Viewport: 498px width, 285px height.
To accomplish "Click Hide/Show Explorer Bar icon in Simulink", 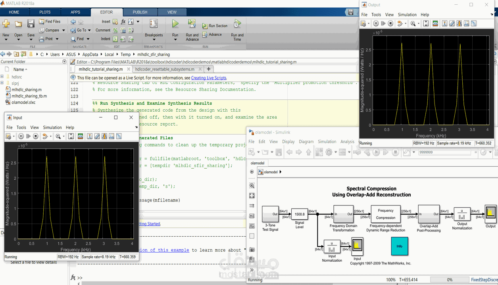I will point(252,172).
